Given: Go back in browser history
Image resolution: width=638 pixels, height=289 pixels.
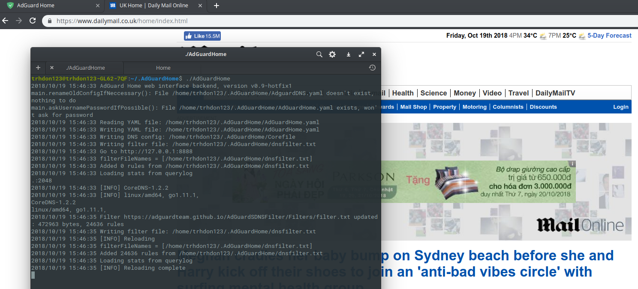Looking at the screenshot, I should pos(6,21).
